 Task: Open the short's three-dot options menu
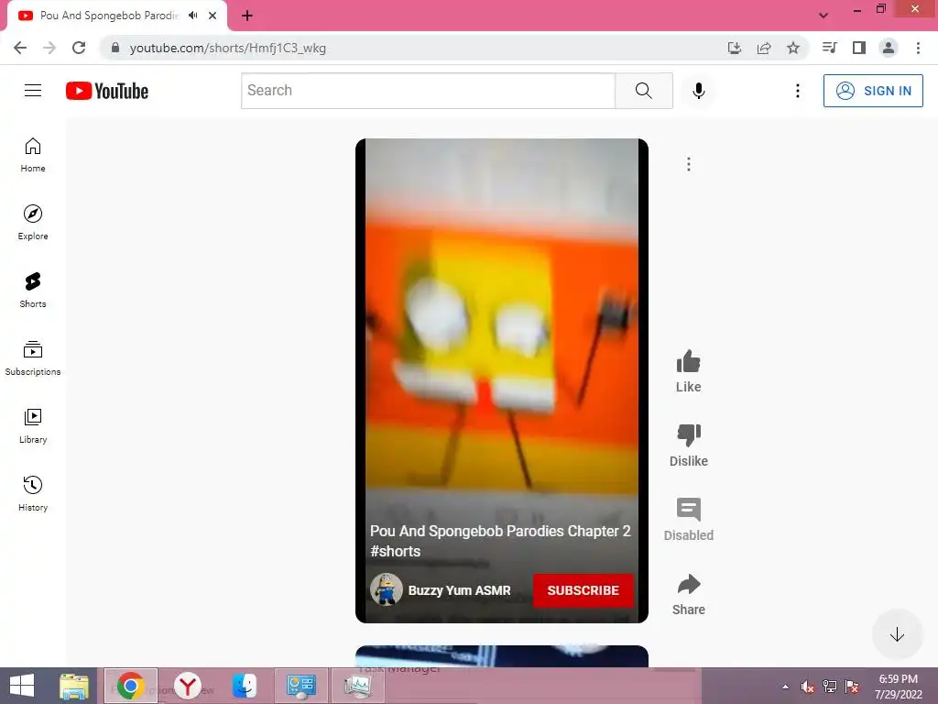689,164
